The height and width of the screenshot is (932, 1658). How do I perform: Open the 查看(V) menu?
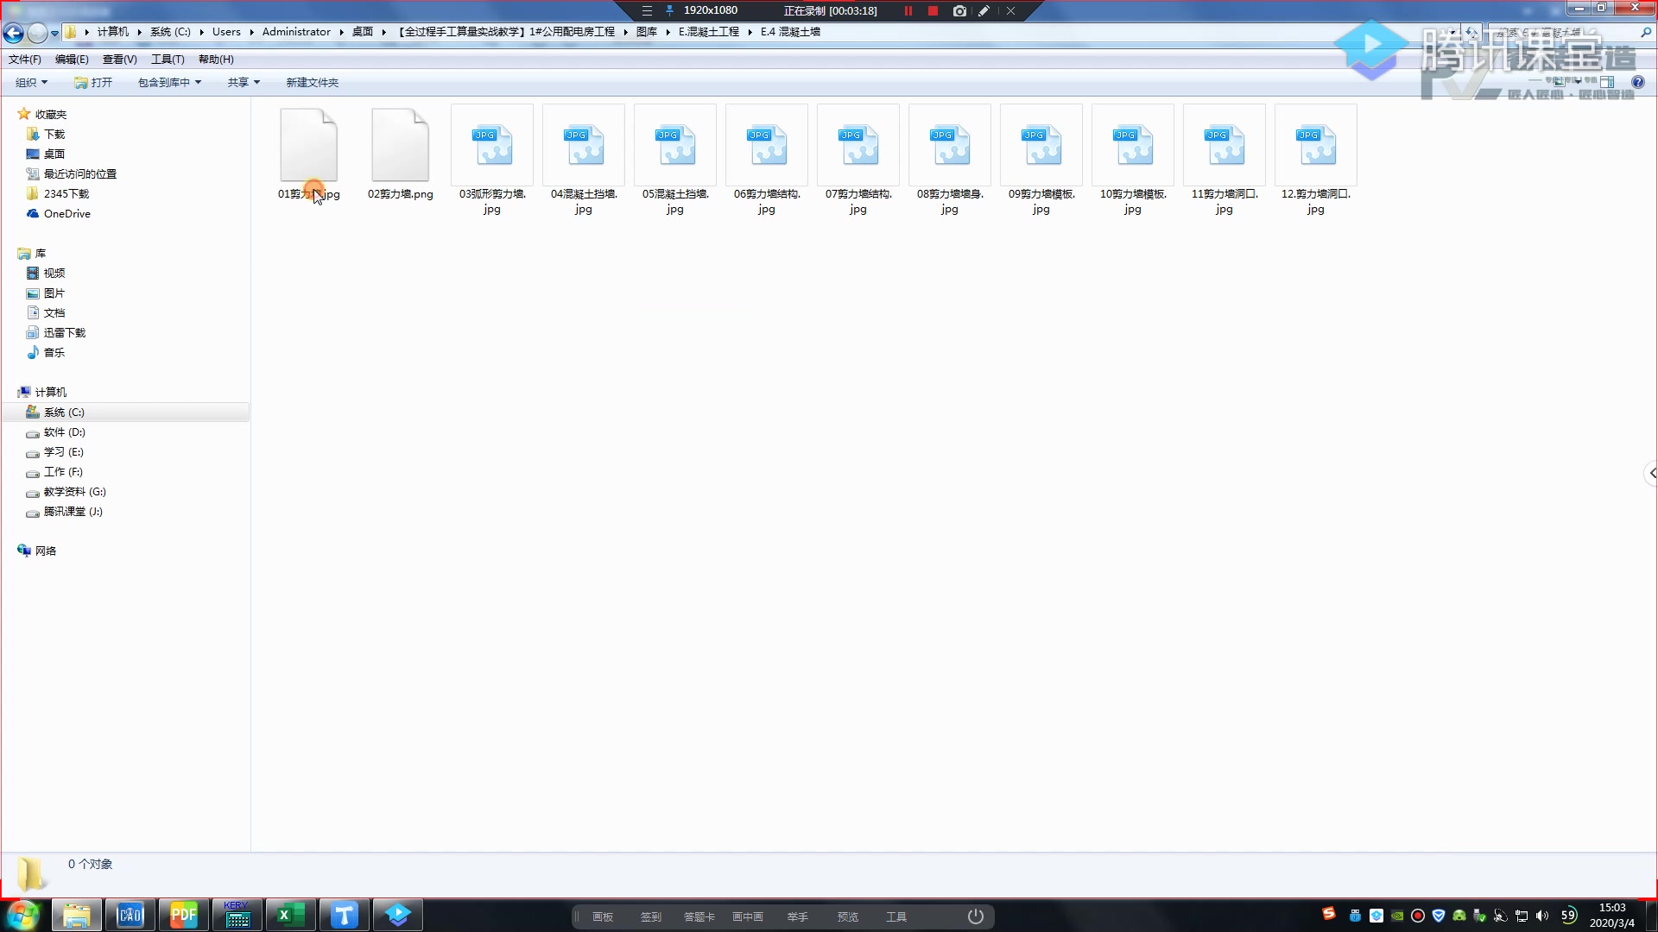pyautogui.click(x=119, y=60)
